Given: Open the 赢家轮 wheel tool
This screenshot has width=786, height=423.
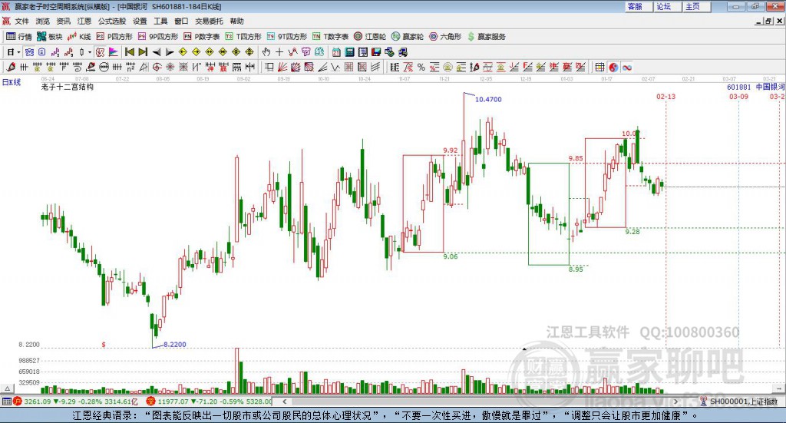Looking at the screenshot, I should click(x=408, y=37).
